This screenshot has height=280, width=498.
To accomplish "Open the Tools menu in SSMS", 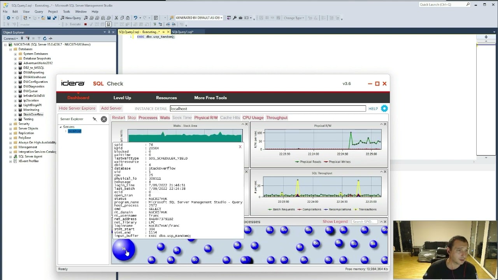I will click(67, 12).
